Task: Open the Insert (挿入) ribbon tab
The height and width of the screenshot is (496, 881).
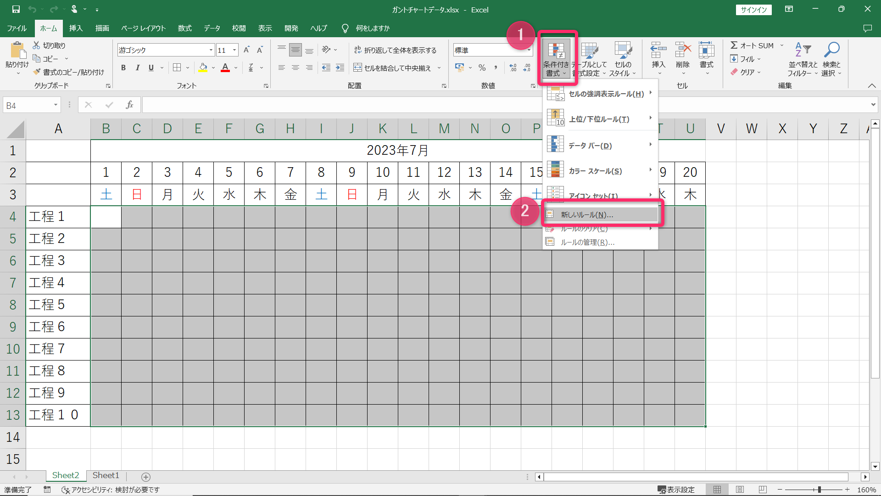Action: 76,28
